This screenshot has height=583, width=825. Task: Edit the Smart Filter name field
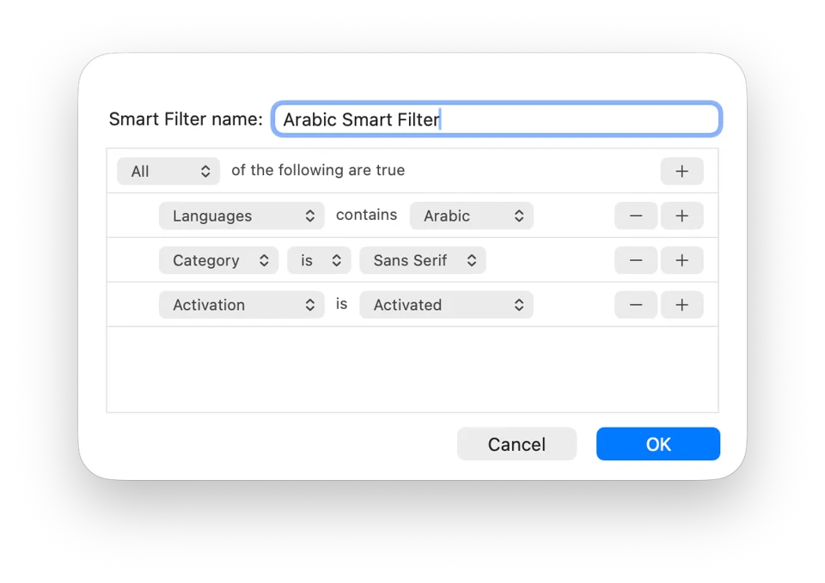(497, 119)
